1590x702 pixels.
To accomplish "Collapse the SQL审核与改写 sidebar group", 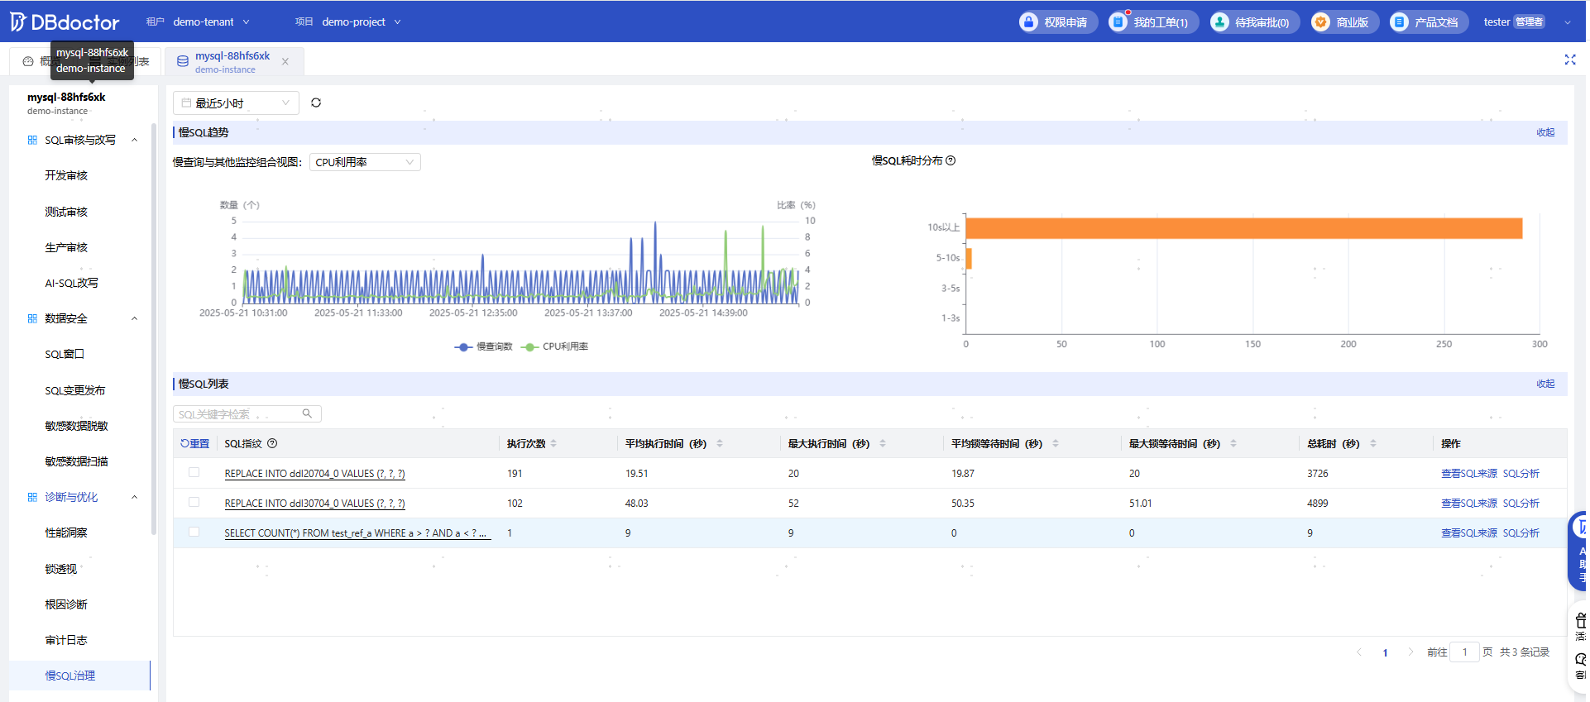I will 134,141.
